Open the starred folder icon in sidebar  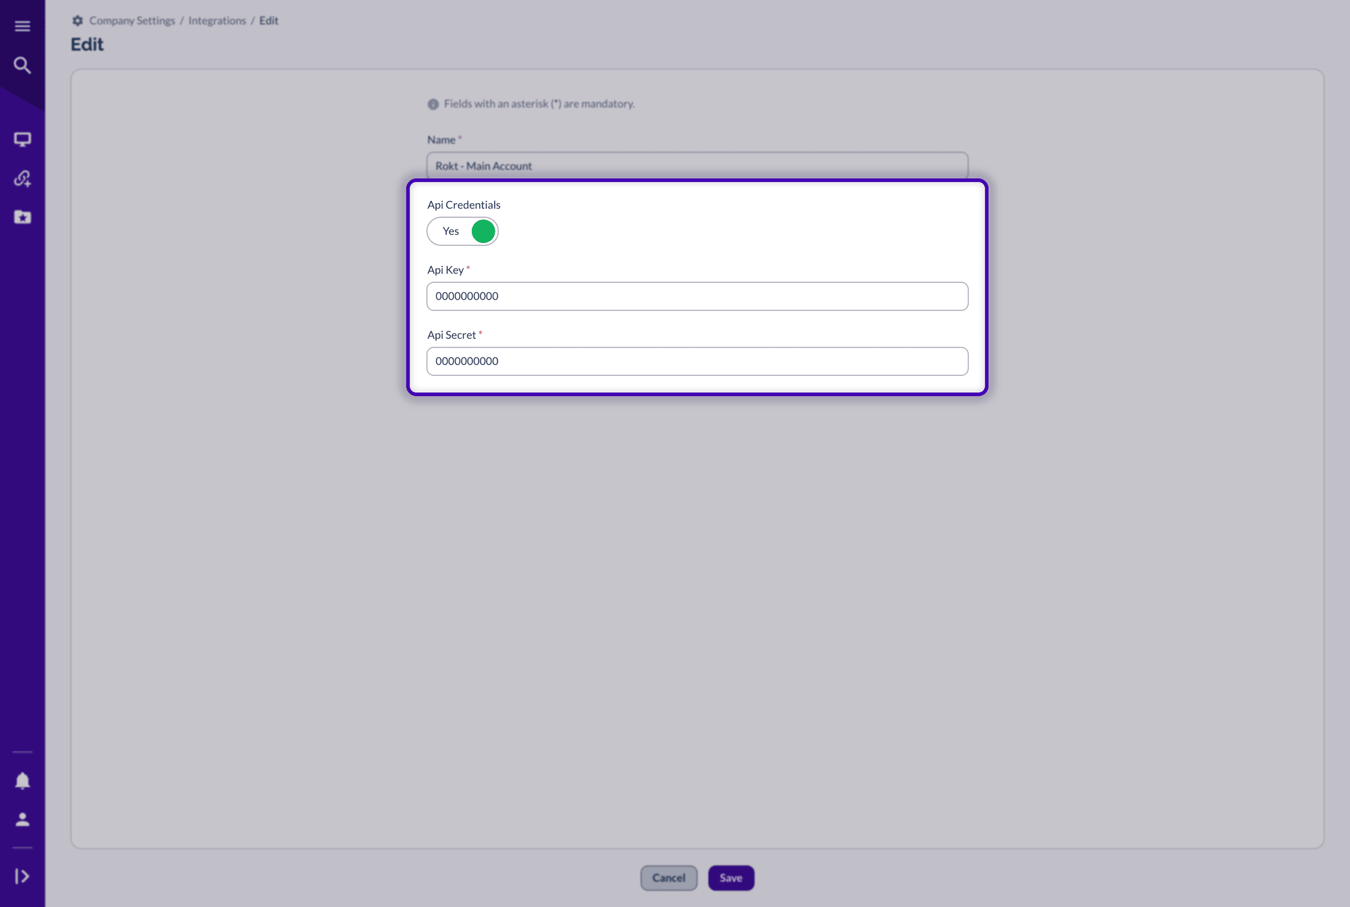22,217
